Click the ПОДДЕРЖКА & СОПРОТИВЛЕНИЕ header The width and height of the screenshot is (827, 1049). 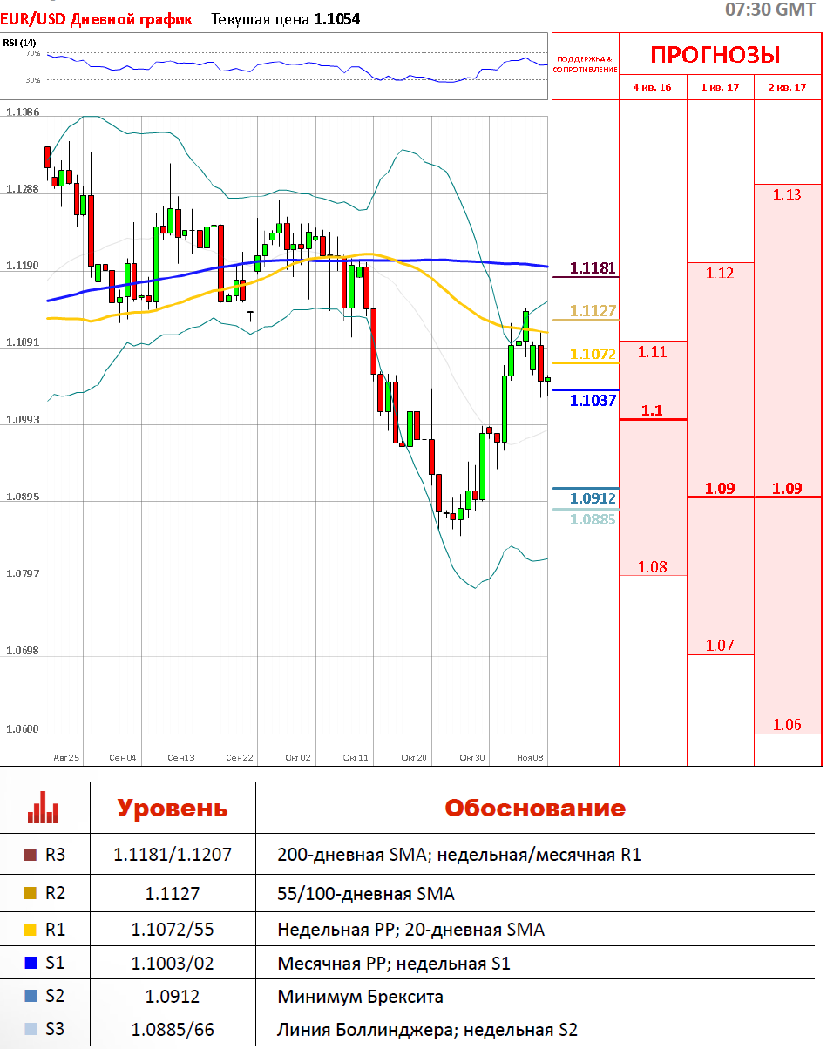tap(586, 64)
